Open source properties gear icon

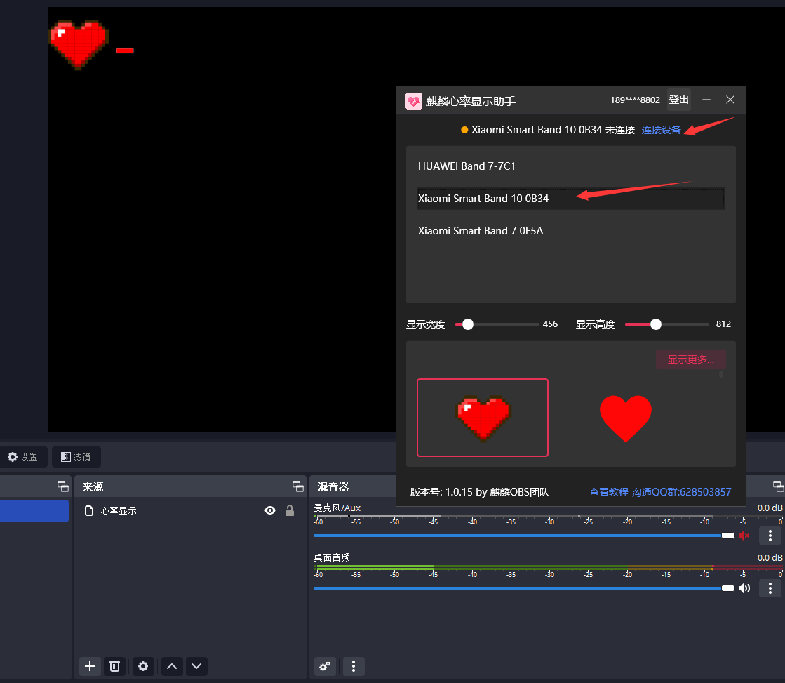pos(143,666)
